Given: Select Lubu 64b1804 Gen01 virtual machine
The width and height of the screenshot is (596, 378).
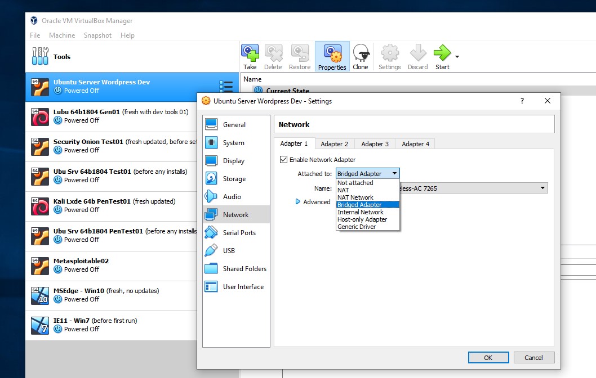Looking at the screenshot, I should tap(111, 116).
